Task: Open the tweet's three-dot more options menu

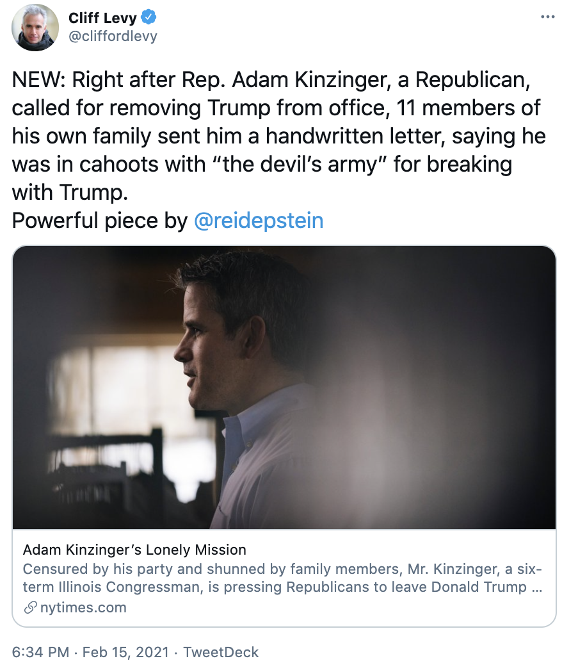Action: coord(547,17)
